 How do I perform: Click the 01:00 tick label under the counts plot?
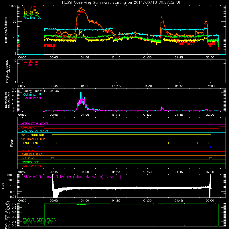pos(85,58)
